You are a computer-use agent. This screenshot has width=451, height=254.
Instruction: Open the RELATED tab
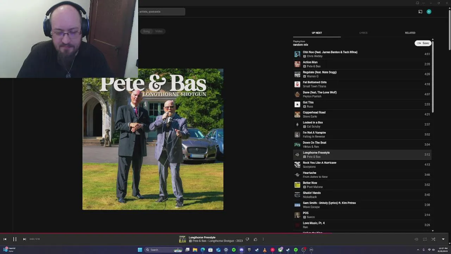(x=410, y=33)
